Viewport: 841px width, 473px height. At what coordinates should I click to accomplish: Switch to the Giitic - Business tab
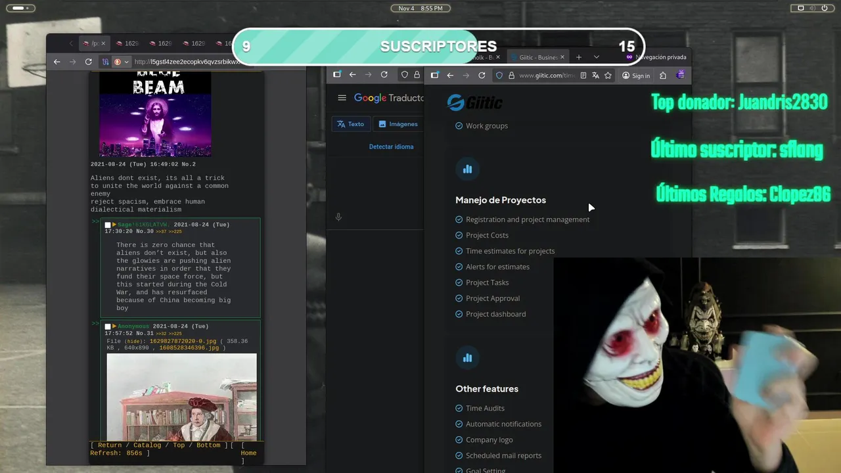click(x=537, y=57)
